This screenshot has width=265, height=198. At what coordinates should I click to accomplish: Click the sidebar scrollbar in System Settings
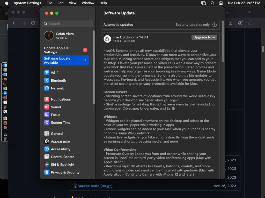click(94, 67)
